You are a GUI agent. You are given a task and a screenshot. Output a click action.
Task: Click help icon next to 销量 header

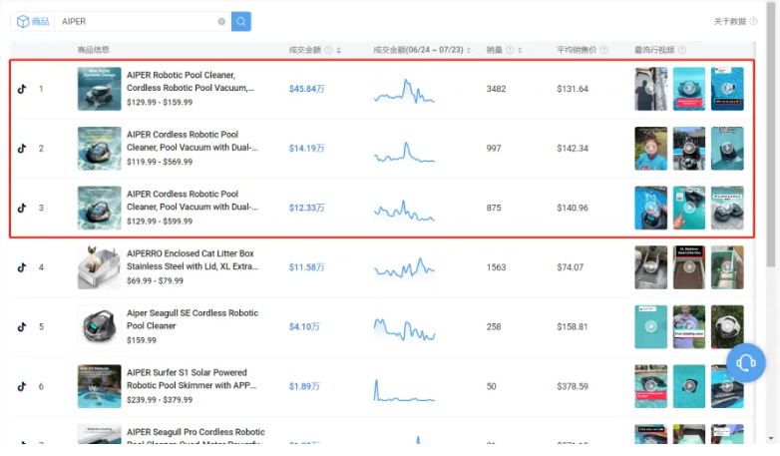[x=510, y=50]
